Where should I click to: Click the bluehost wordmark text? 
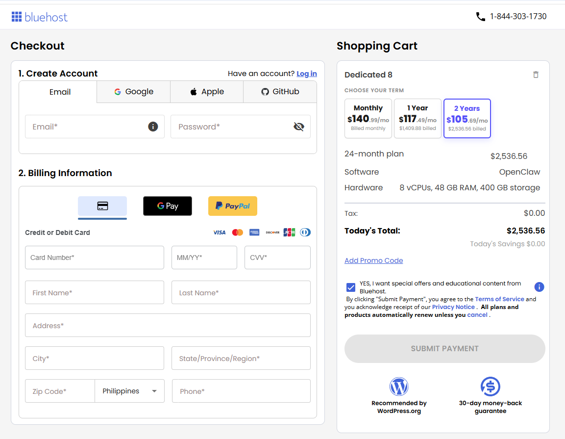[46, 17]
